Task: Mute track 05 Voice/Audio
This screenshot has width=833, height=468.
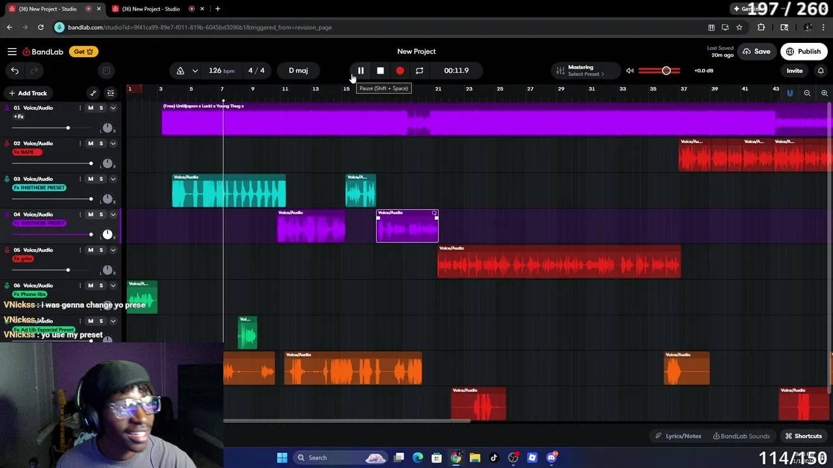Action: [x=90, y=250]
